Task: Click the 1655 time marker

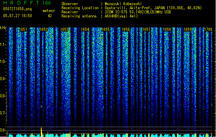Action: [105, 29]
